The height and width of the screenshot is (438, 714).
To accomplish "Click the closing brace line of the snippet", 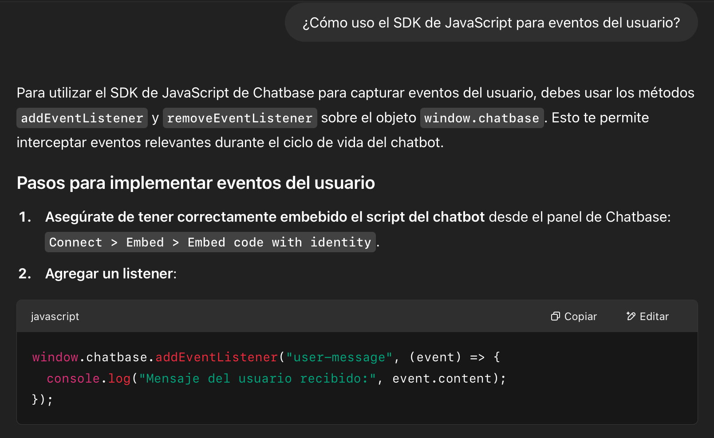I will [x=42, y=399].
